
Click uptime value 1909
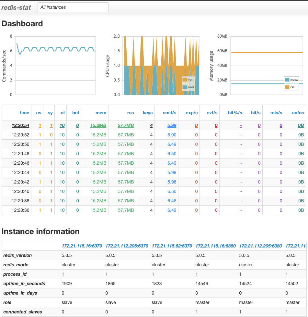pos(67,284)
